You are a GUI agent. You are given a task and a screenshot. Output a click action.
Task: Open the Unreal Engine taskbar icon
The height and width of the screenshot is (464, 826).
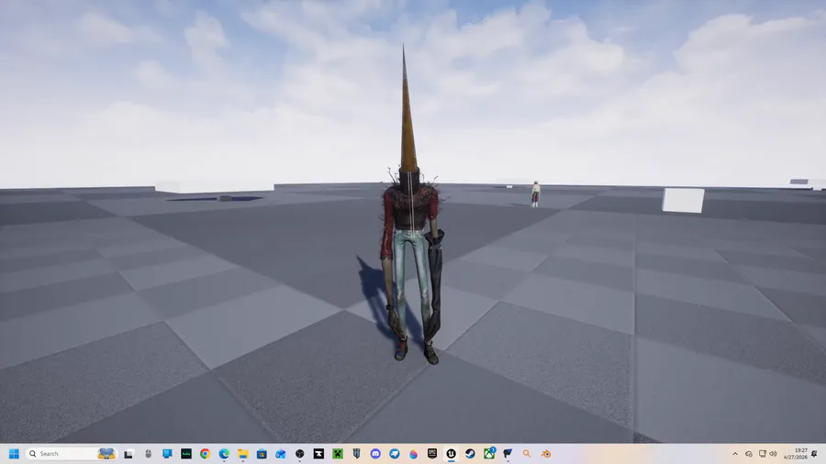tap(451, 454)
